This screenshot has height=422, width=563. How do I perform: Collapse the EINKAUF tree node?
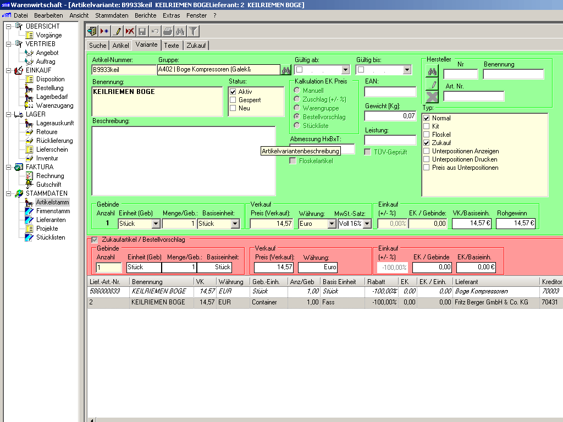point(8,70)
